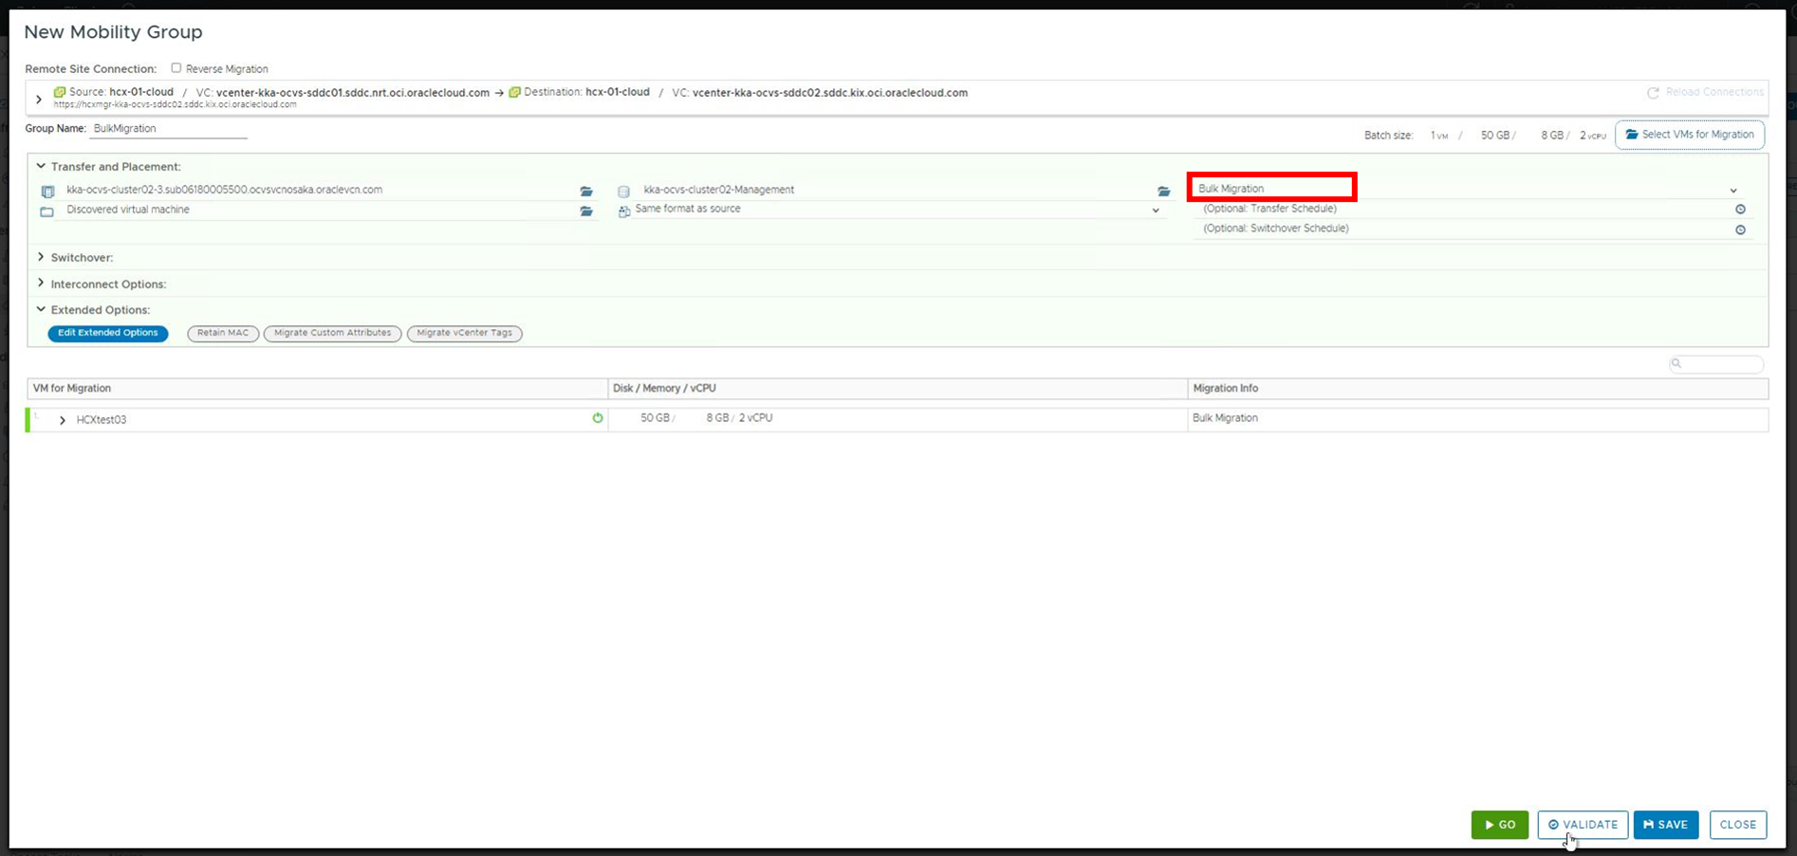Click the Transfer Schedule clock icon

click(x=1740, y=209)
